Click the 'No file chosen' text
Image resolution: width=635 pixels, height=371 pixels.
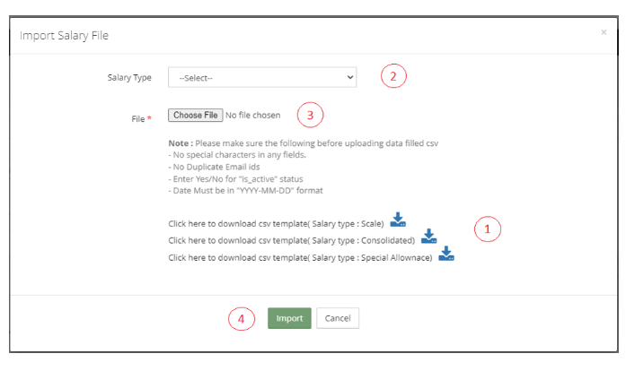[x=253, y=116]
